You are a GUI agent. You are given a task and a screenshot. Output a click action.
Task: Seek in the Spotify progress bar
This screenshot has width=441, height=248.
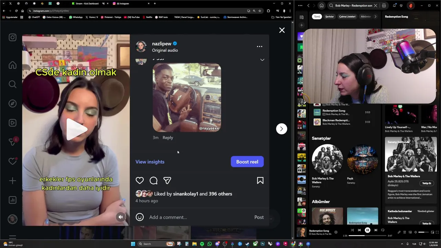click(367, 236)
